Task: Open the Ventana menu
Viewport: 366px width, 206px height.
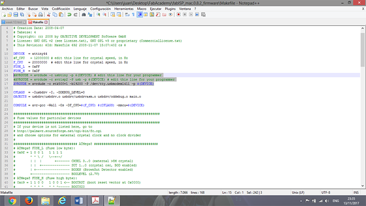Action: (185, 9)
